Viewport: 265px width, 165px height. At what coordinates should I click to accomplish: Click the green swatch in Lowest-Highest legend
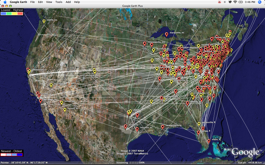(9, 14)
